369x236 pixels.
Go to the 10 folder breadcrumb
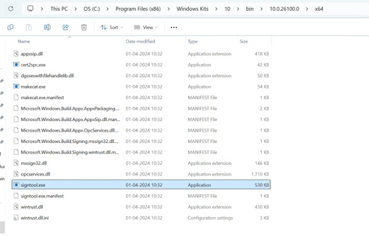[227, 9]
